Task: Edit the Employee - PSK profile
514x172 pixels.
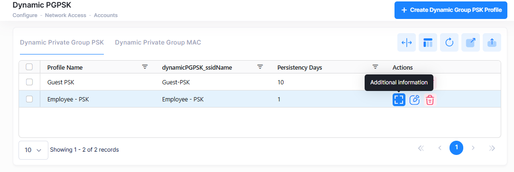Action: (x=415, y=100)
